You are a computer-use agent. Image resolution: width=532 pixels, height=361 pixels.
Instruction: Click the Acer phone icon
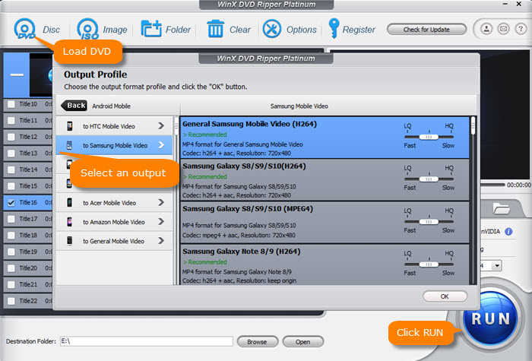pos(69,203)
